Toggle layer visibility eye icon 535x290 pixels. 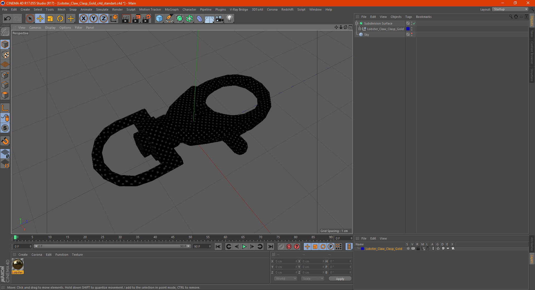(413, 248)
